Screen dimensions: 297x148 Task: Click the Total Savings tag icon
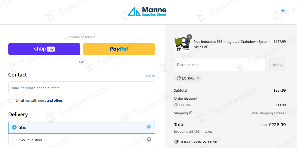pos(176,142)
